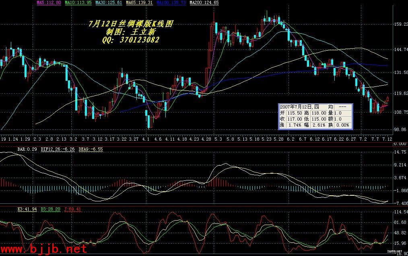
Task: Select the 144.74 price axis label
Action: click(x=401, y=49)
